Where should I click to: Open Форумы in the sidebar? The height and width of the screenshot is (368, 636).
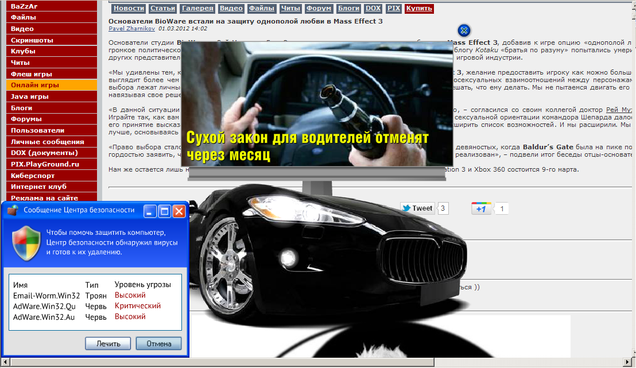pos(52,119)
